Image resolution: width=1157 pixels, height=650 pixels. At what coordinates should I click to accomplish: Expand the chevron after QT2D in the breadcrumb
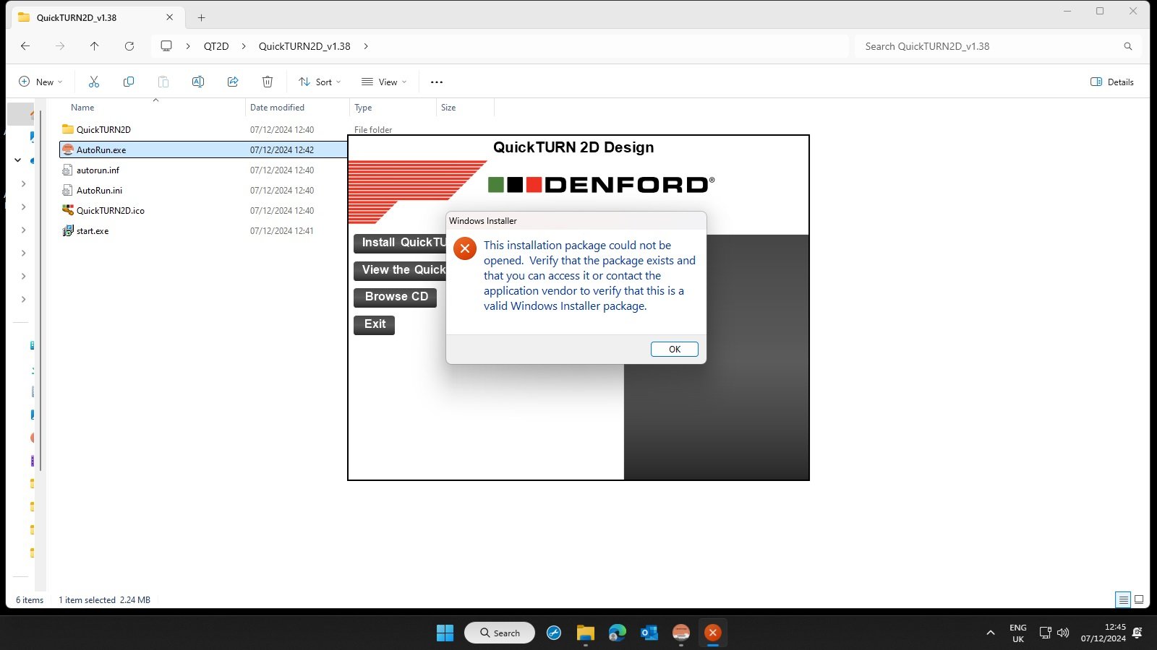244,46
